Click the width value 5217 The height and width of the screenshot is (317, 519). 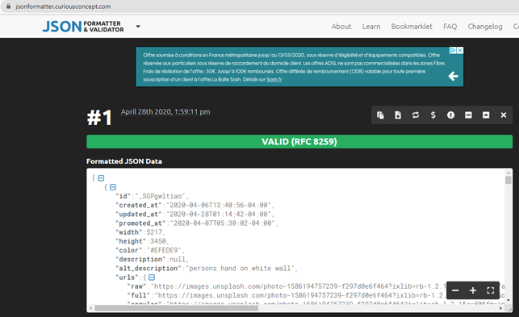[154, 232]
